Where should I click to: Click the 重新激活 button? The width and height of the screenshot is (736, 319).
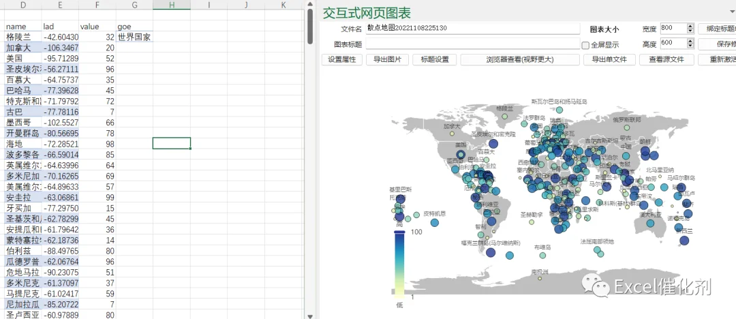[x=717, y=60]
